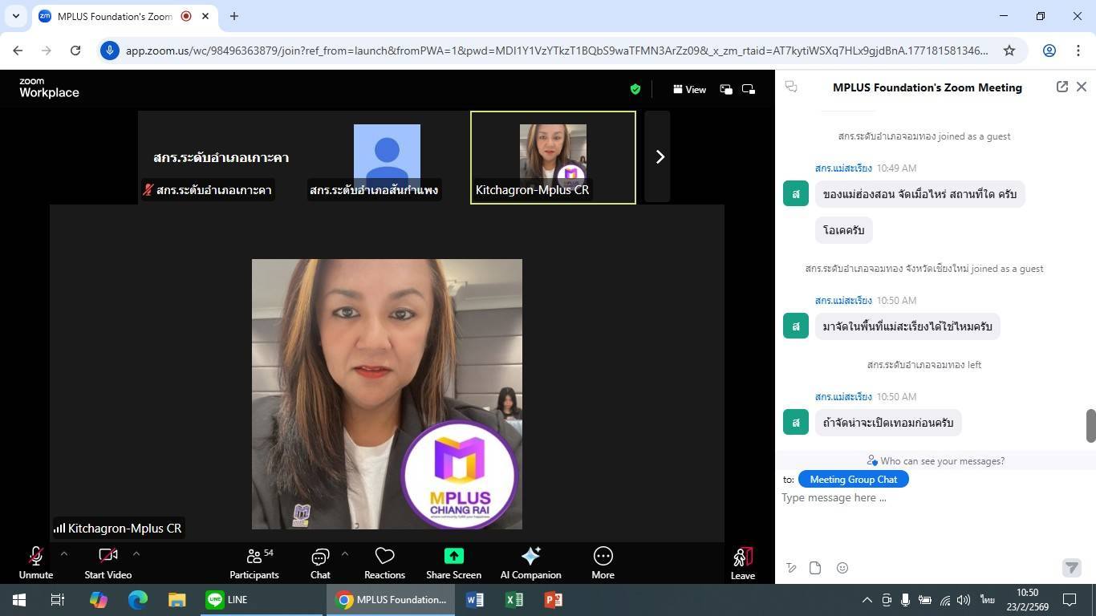
Task: Expand audio options arrow next to Unmute
Action: coord(64,553)
